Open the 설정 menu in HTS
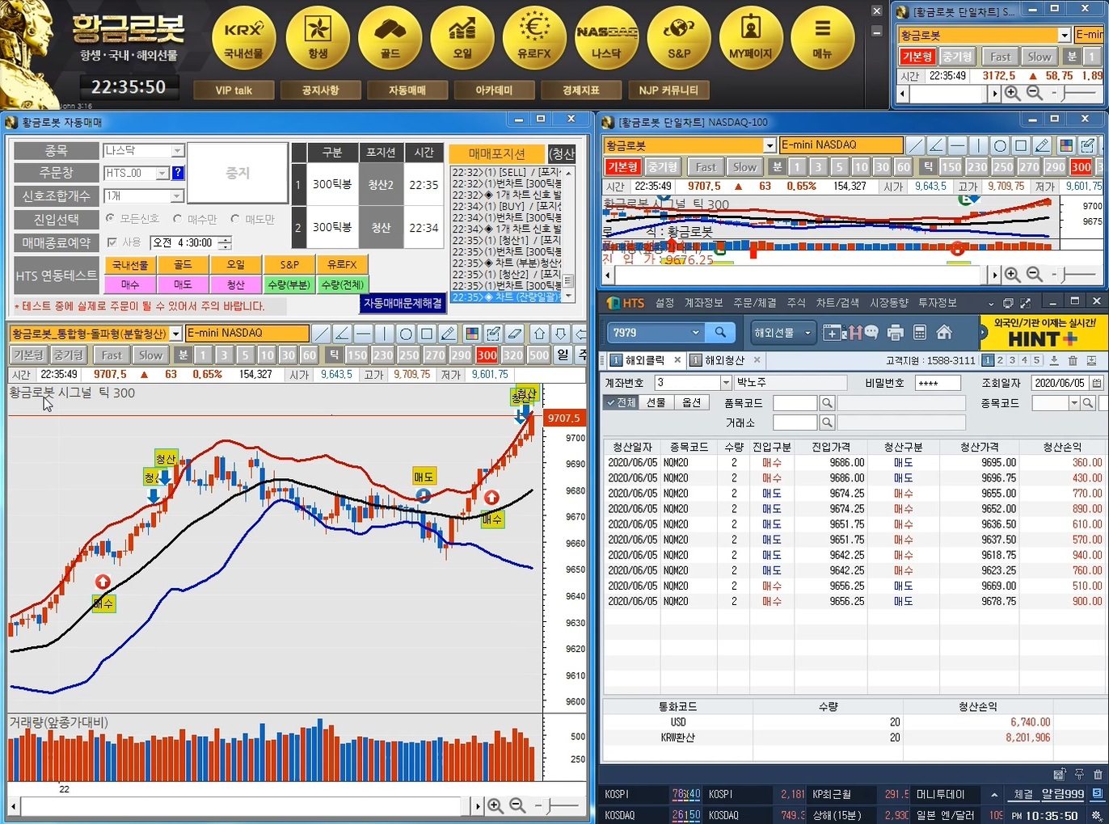The height and width of the screenshot is (824, 1109). 664,303
